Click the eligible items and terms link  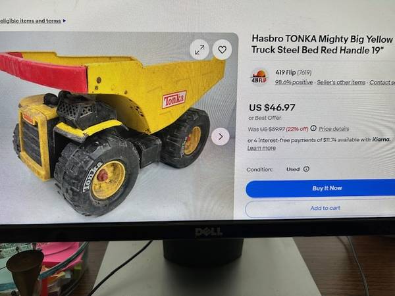(30, 21)
